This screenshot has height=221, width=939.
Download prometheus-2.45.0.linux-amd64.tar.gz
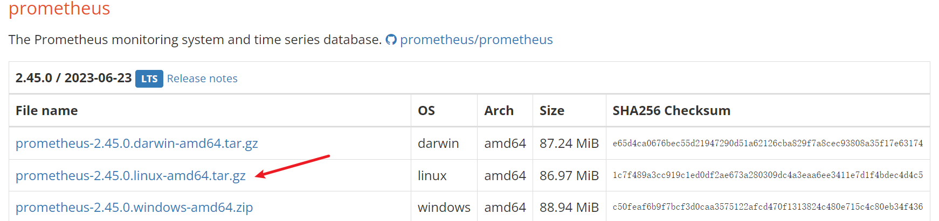(x=130, y=176)
